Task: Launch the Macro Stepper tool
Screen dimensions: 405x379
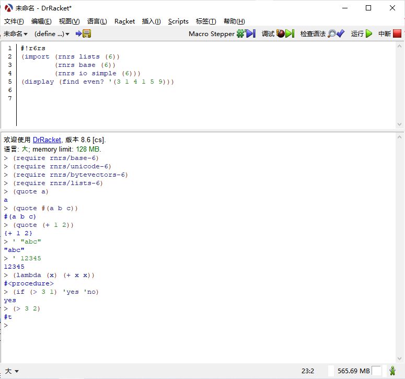Action: 222,34
